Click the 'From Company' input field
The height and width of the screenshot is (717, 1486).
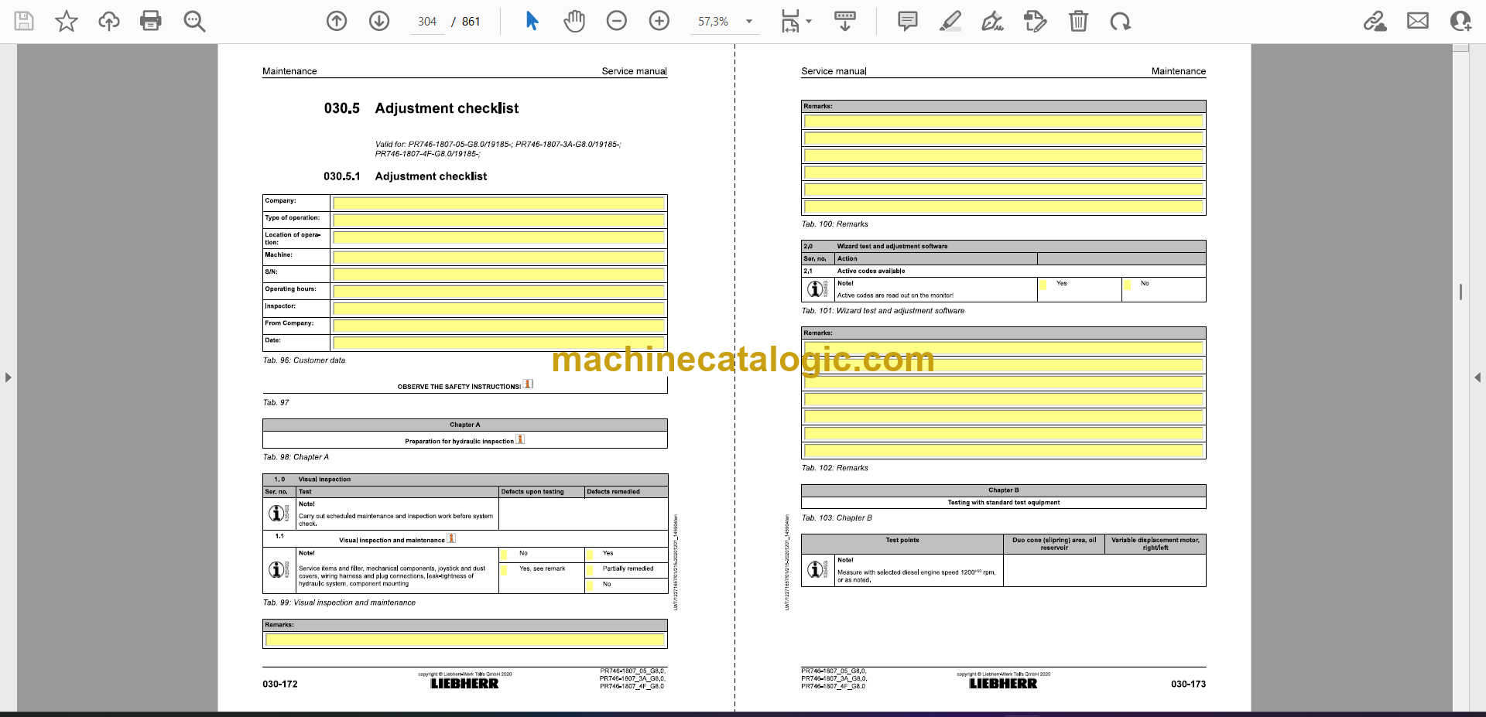(498, 326)
